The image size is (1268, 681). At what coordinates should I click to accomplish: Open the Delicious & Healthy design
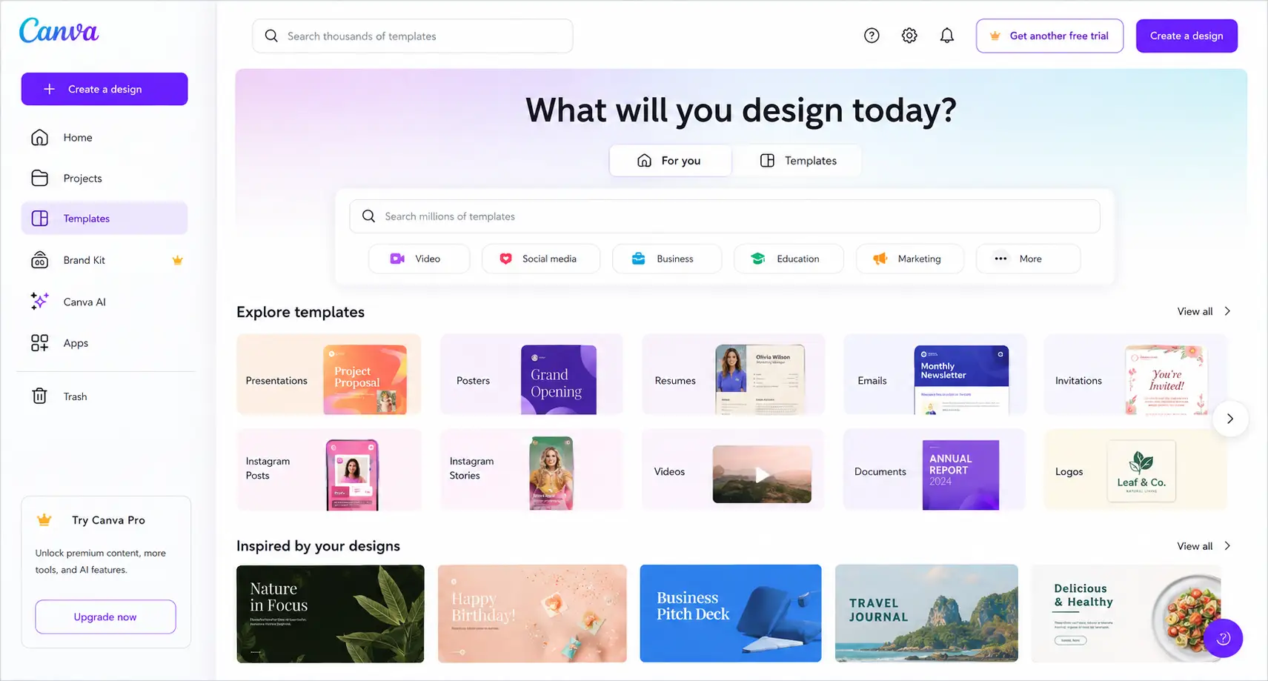(1126, 614)
